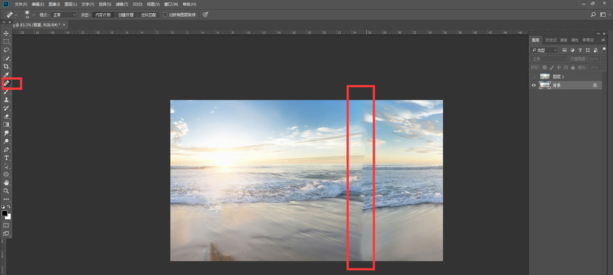Select the Smudge tool

point(6,133)
